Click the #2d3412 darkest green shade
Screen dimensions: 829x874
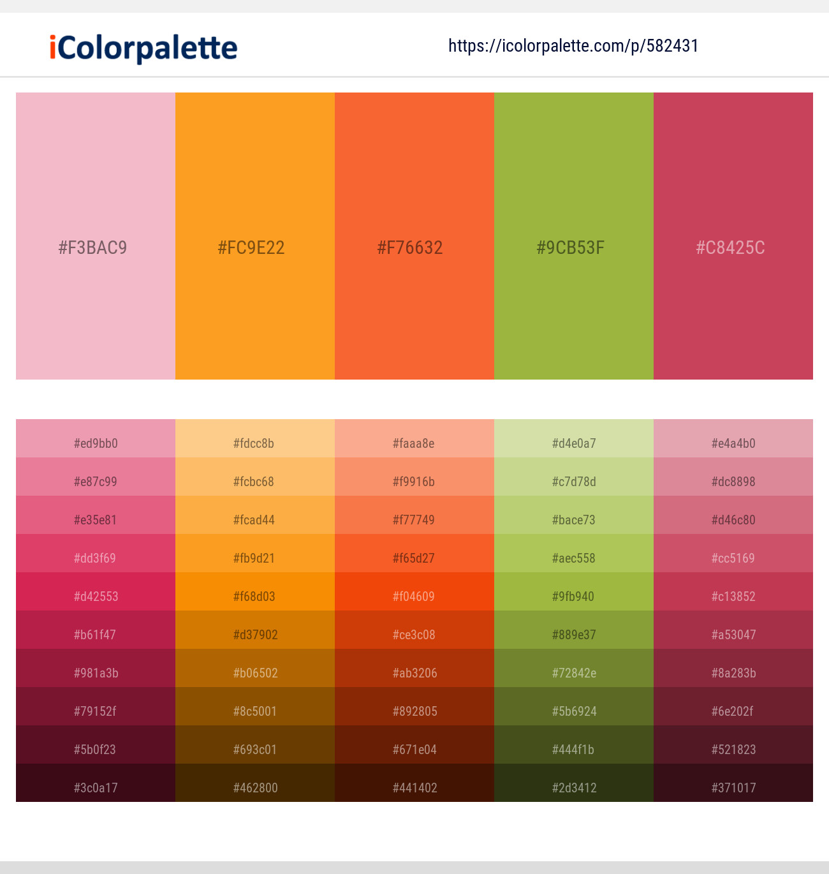pos(574,783)
